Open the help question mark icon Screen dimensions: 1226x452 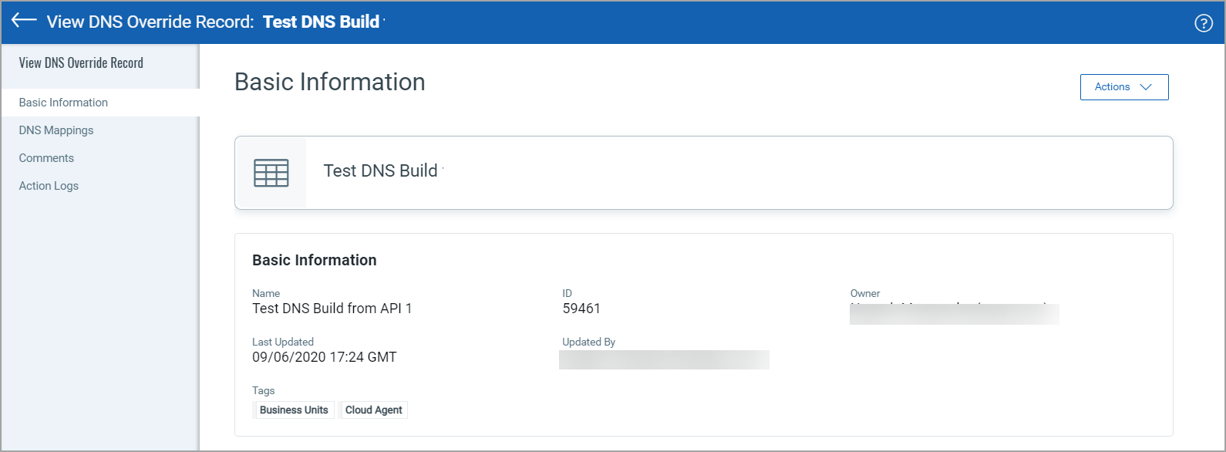(1203, 23)
